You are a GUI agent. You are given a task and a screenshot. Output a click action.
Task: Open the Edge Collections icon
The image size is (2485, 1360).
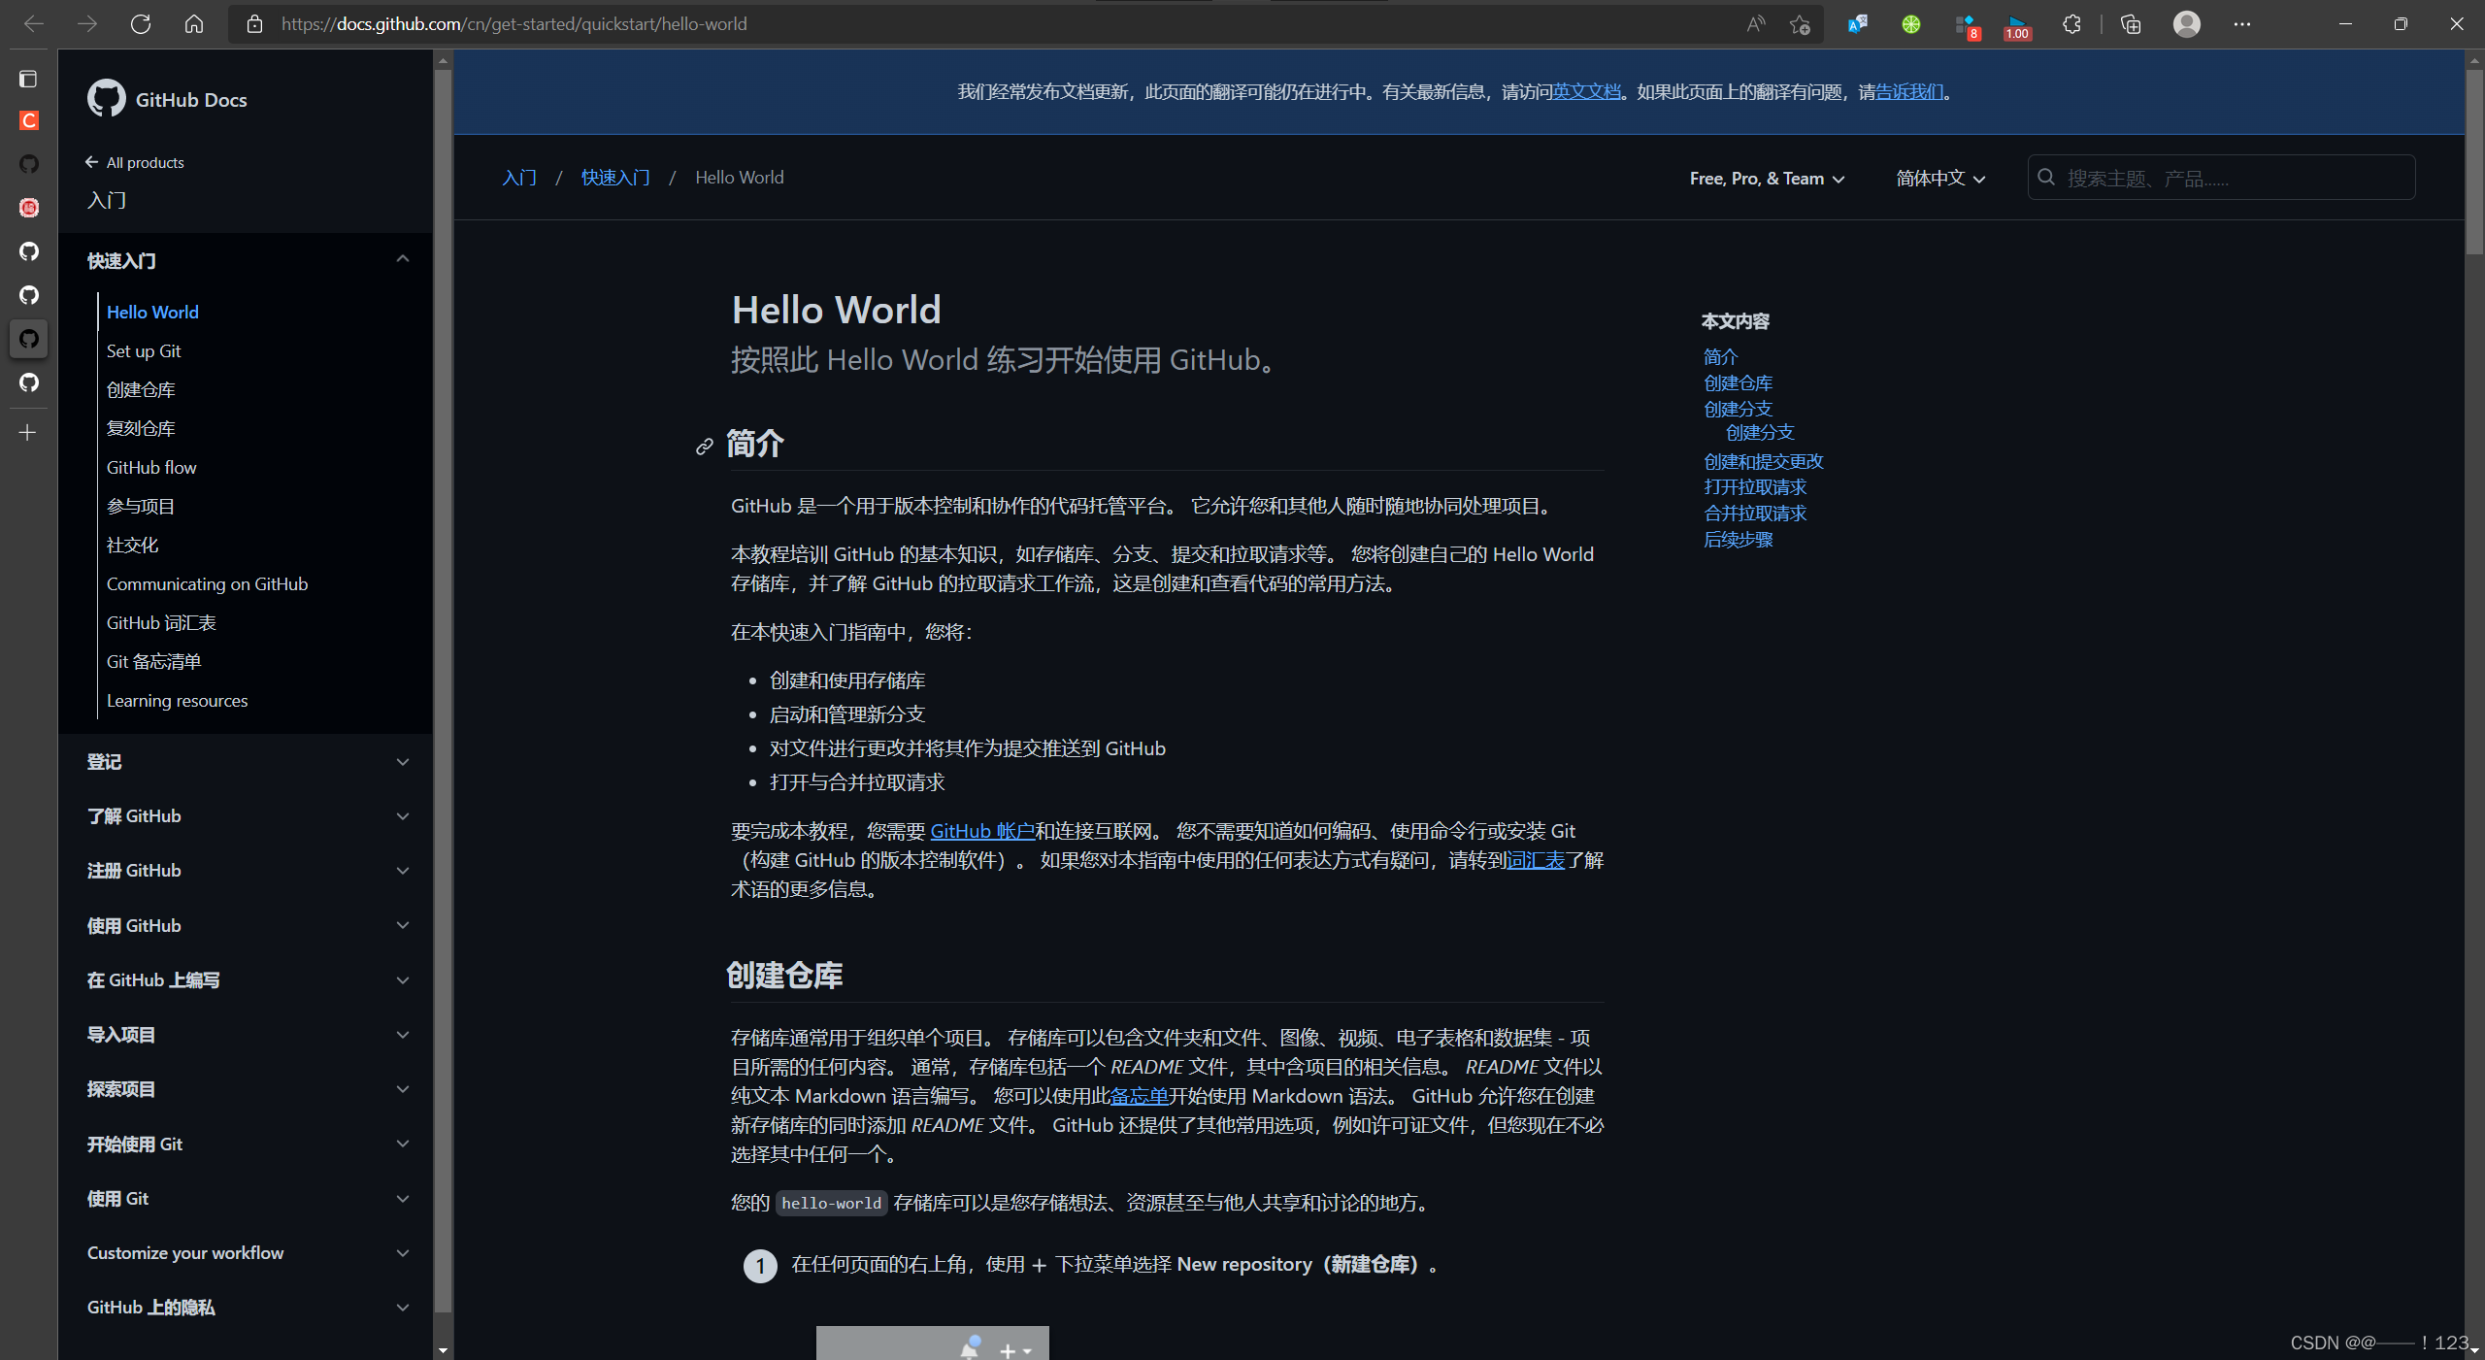pyautogui.click(x=2132, y=23)
